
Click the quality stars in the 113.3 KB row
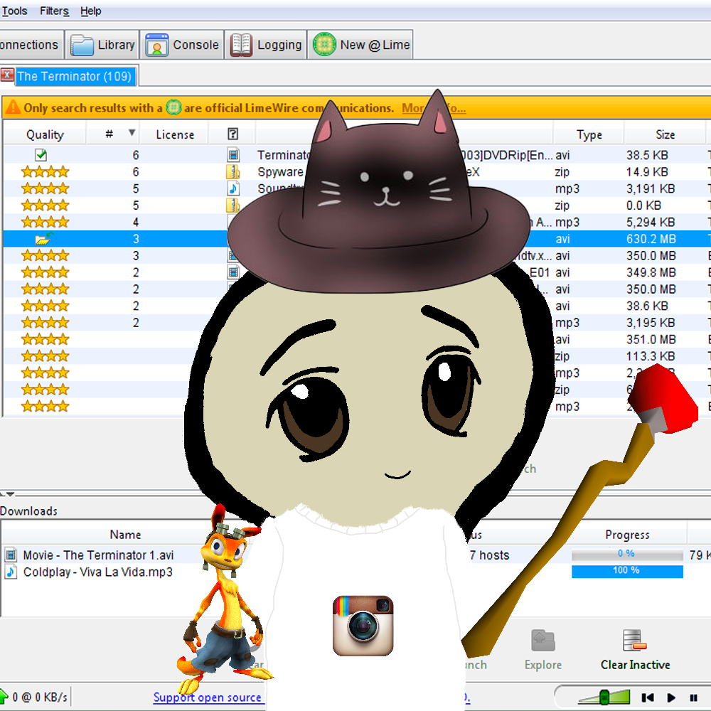(x=45, y=356)
